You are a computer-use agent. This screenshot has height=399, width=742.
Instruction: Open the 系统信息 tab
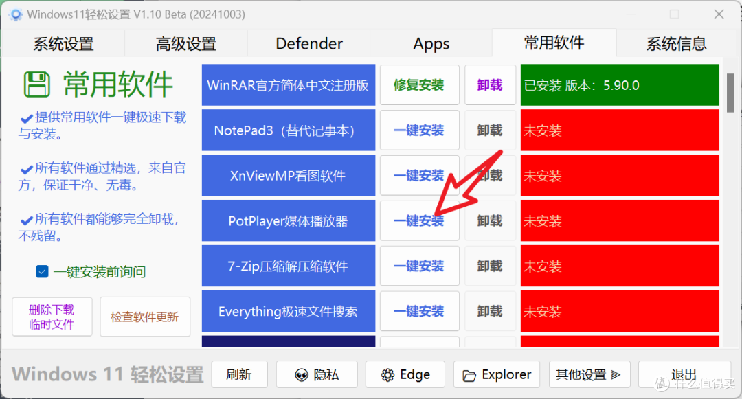677,44
